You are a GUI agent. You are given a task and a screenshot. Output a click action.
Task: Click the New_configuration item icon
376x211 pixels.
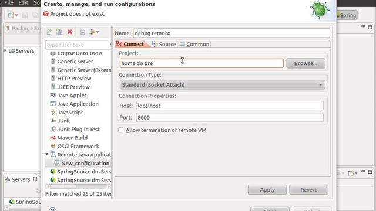click(x=57, y=163)
